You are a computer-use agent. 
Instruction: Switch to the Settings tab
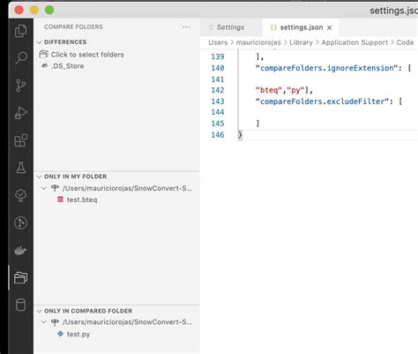pyautogui.click(x=231, y=27)
